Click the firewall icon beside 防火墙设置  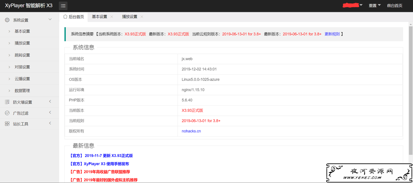7,102
